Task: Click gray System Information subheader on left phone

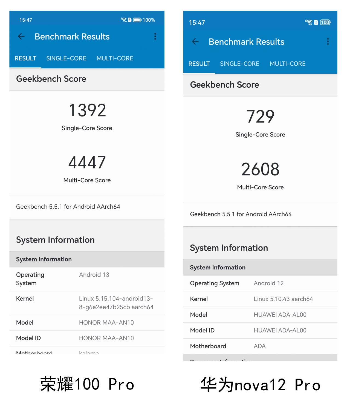Action: click(44, 259)
